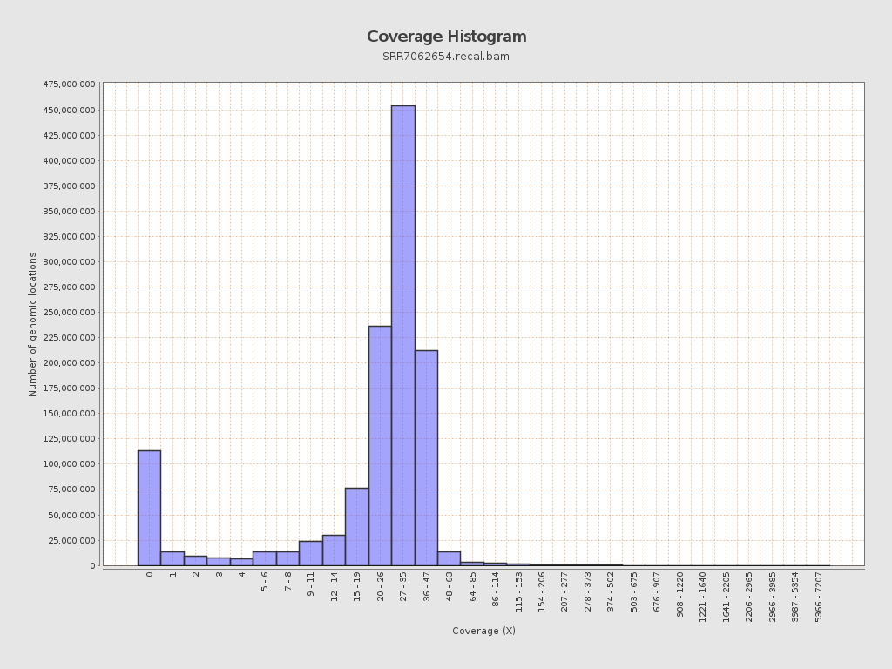Click the x-axis label '2966 - 3985'
The width and height of the screenshot is (892, 669).
tap(772, 597)
